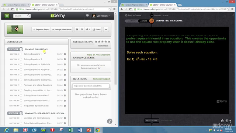The width and height of the screenshot is (236, 133).
Task: Open PowerPoint from the taskbar
Action: (x=89, y=130)
